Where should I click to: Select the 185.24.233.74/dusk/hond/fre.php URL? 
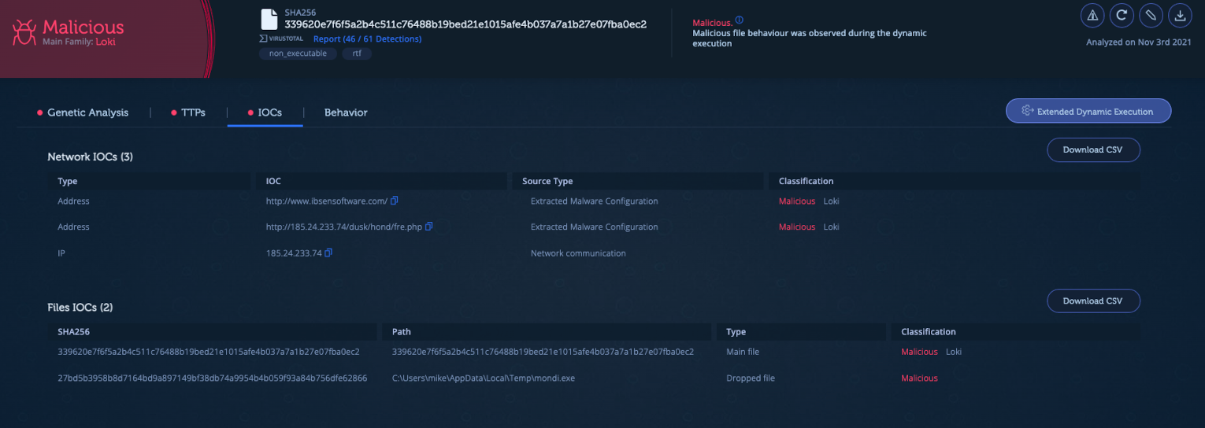[344, 227]
